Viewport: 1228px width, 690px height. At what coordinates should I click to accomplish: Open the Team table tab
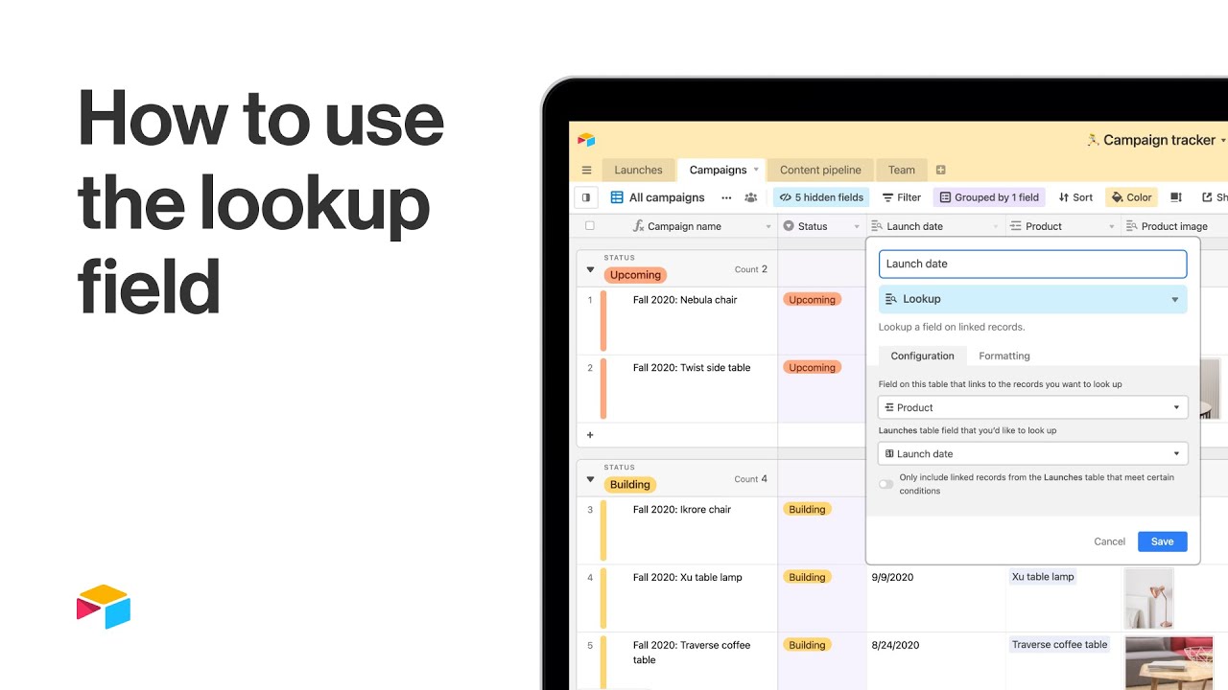click(x=901, y=170)
